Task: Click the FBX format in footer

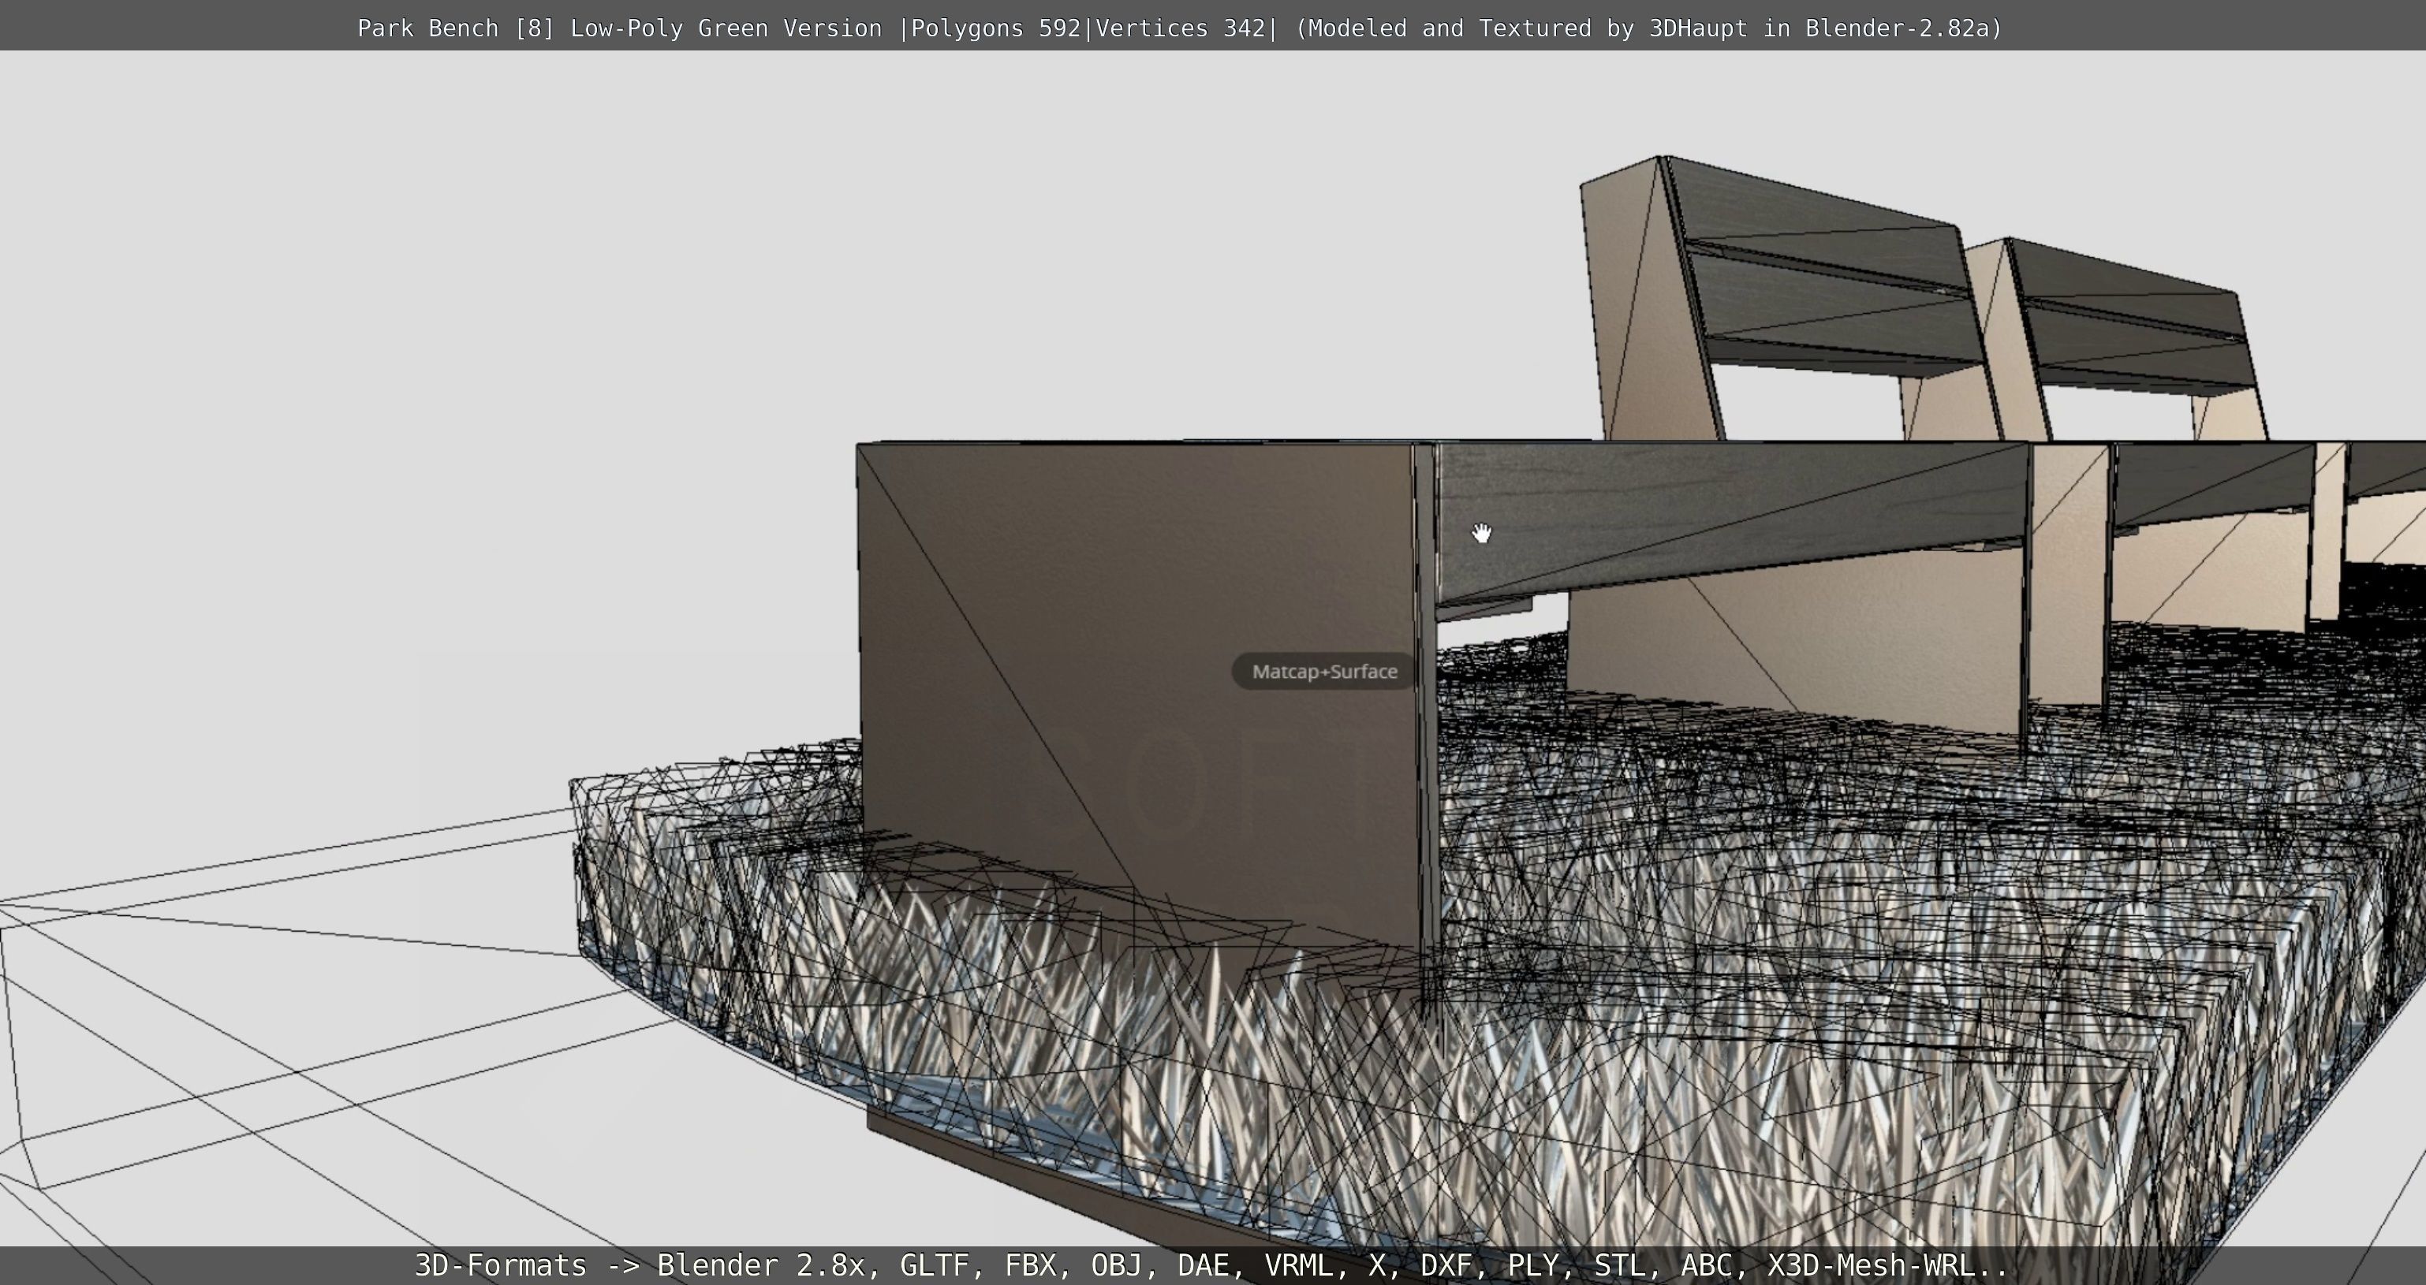Action: coord(1032,1265)
